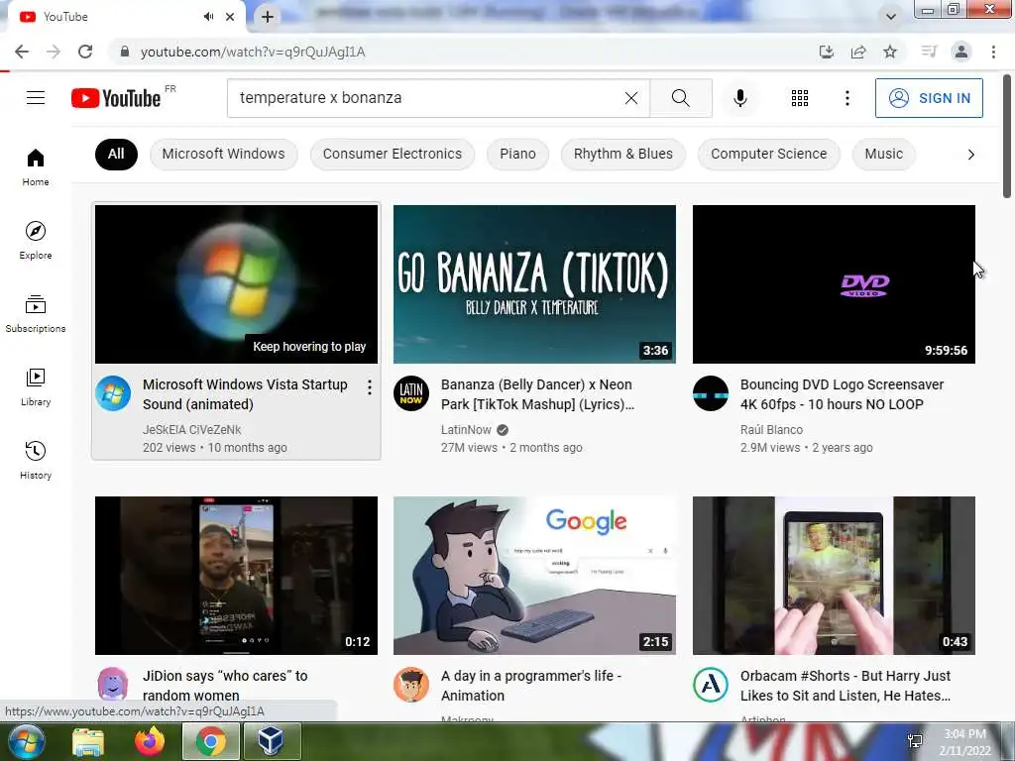
Task: Open the Chrome three-dot menu
Action: tap(993, 52)
